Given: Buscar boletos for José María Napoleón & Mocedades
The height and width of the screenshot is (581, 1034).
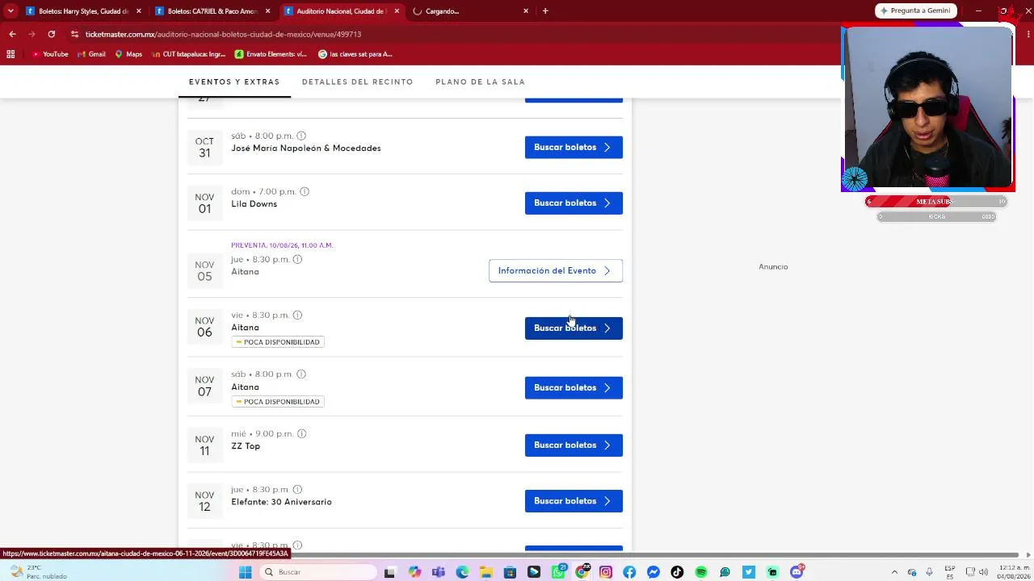Looking at the screenshot, I should [x=574, y=147].
